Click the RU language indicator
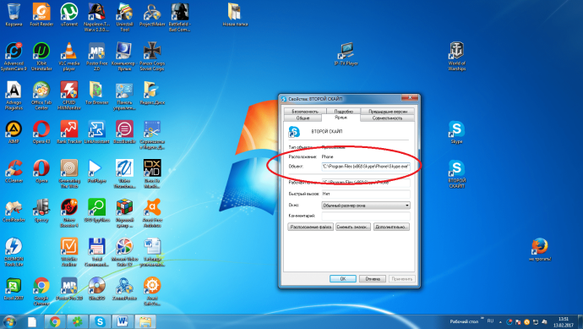 coord(490,321)
